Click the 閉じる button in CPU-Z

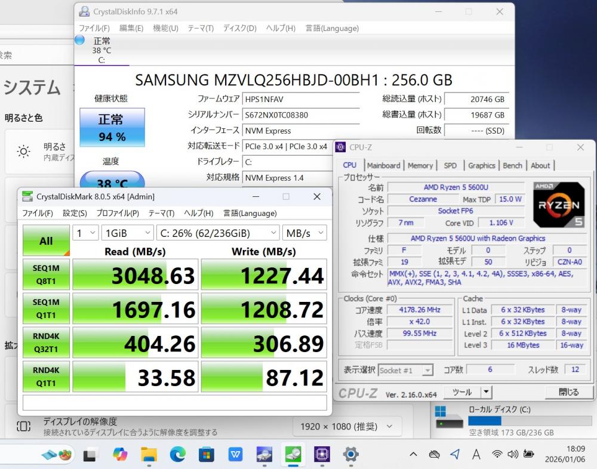[568, 392]
